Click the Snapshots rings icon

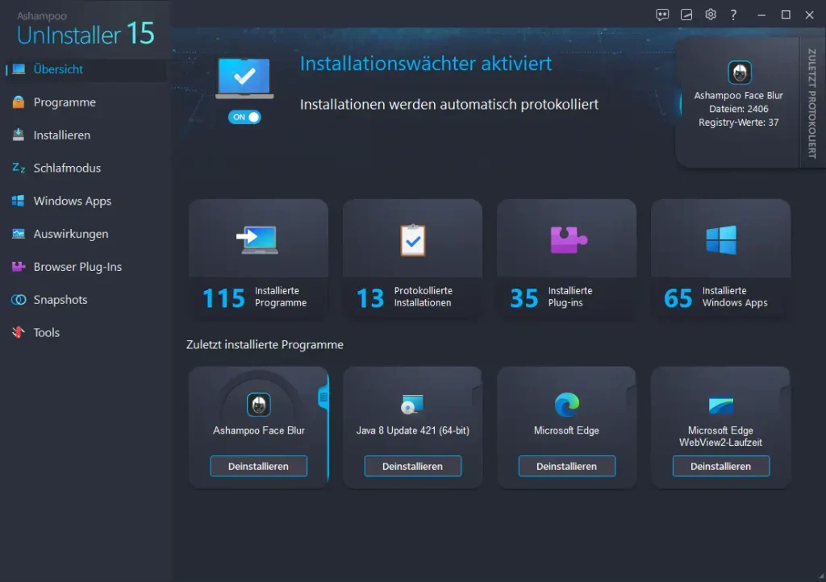(19, 299)
